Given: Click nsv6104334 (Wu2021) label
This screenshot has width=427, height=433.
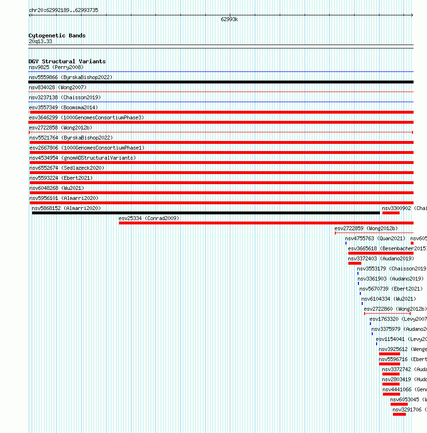Looking at the screenshot, I should (x=389, y=299).
